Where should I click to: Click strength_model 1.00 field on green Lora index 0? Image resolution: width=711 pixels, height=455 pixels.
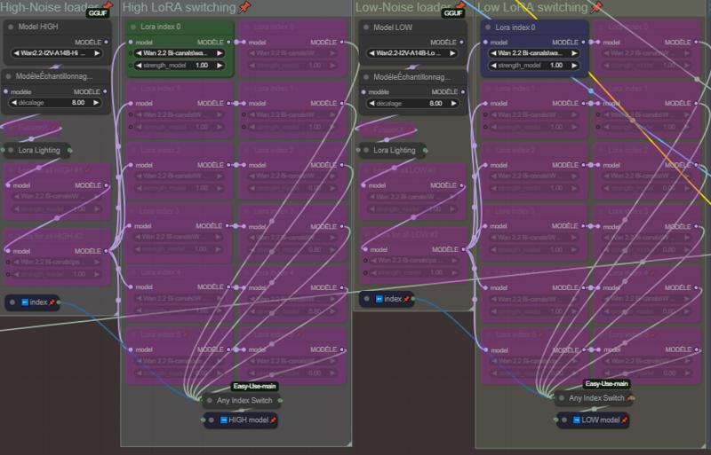[x=180, y=66]
